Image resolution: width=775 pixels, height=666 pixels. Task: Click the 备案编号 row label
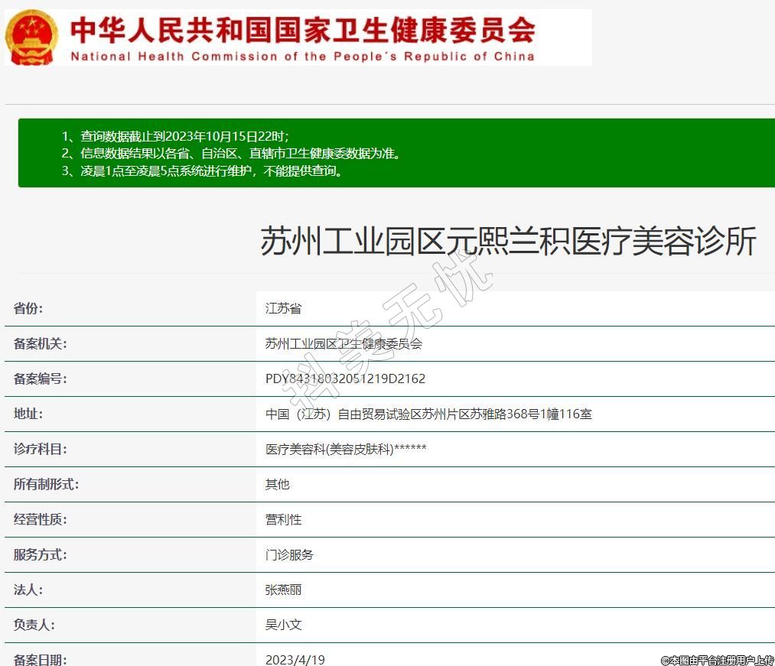[40, 378]
